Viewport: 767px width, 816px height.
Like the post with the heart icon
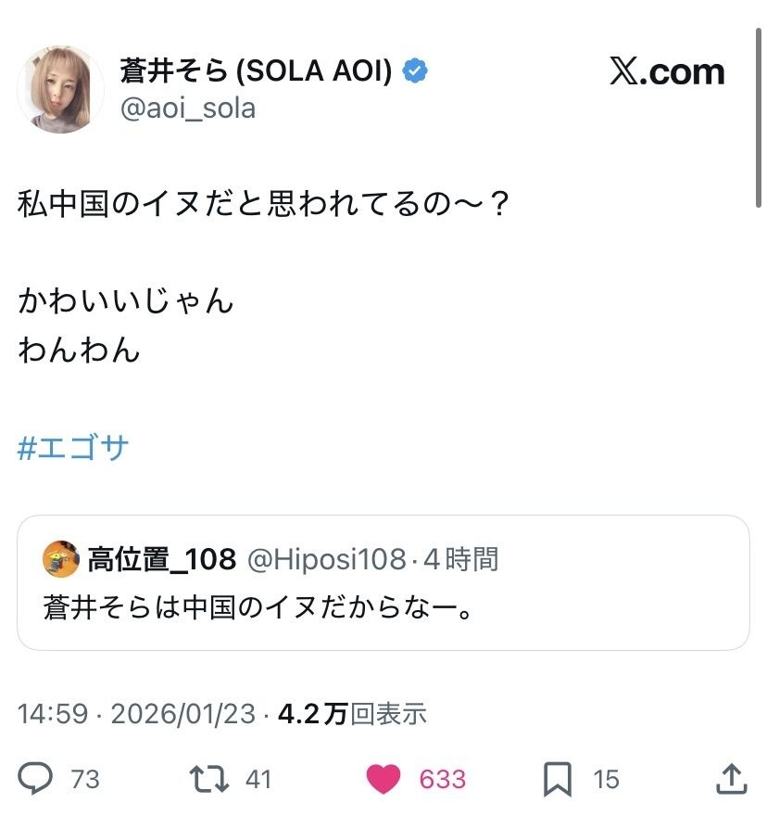click(383, 779)
